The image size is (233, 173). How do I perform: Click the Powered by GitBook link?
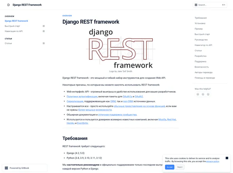click(24, 168)
